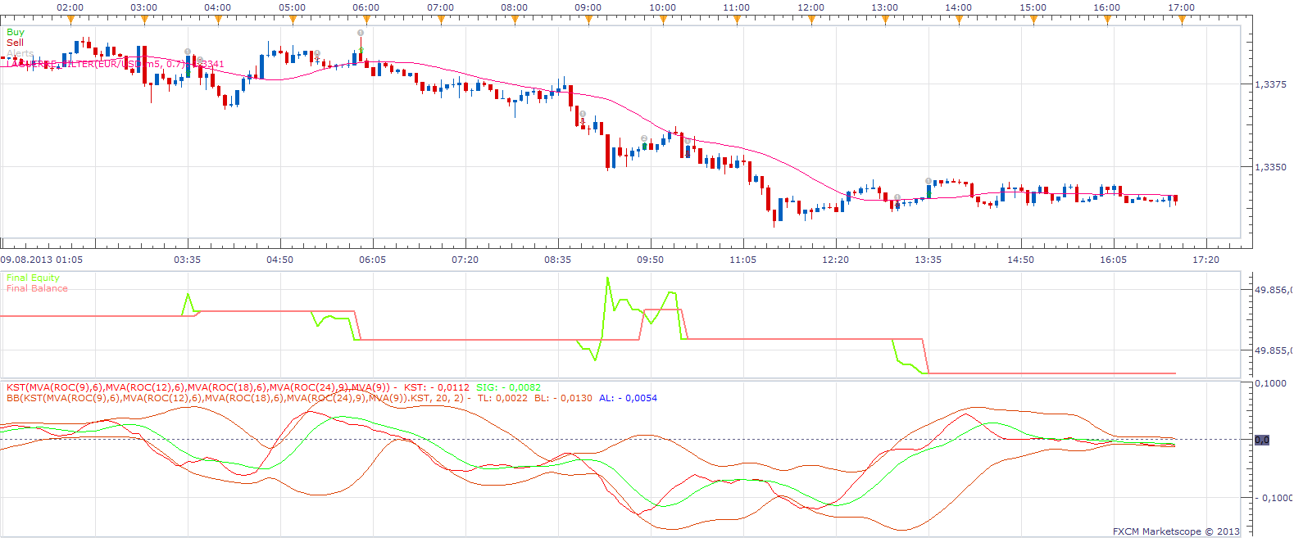This screenshot has width=1294, height=538.
Task: Click the green SIG value label
Action: [x=509, y=387]
